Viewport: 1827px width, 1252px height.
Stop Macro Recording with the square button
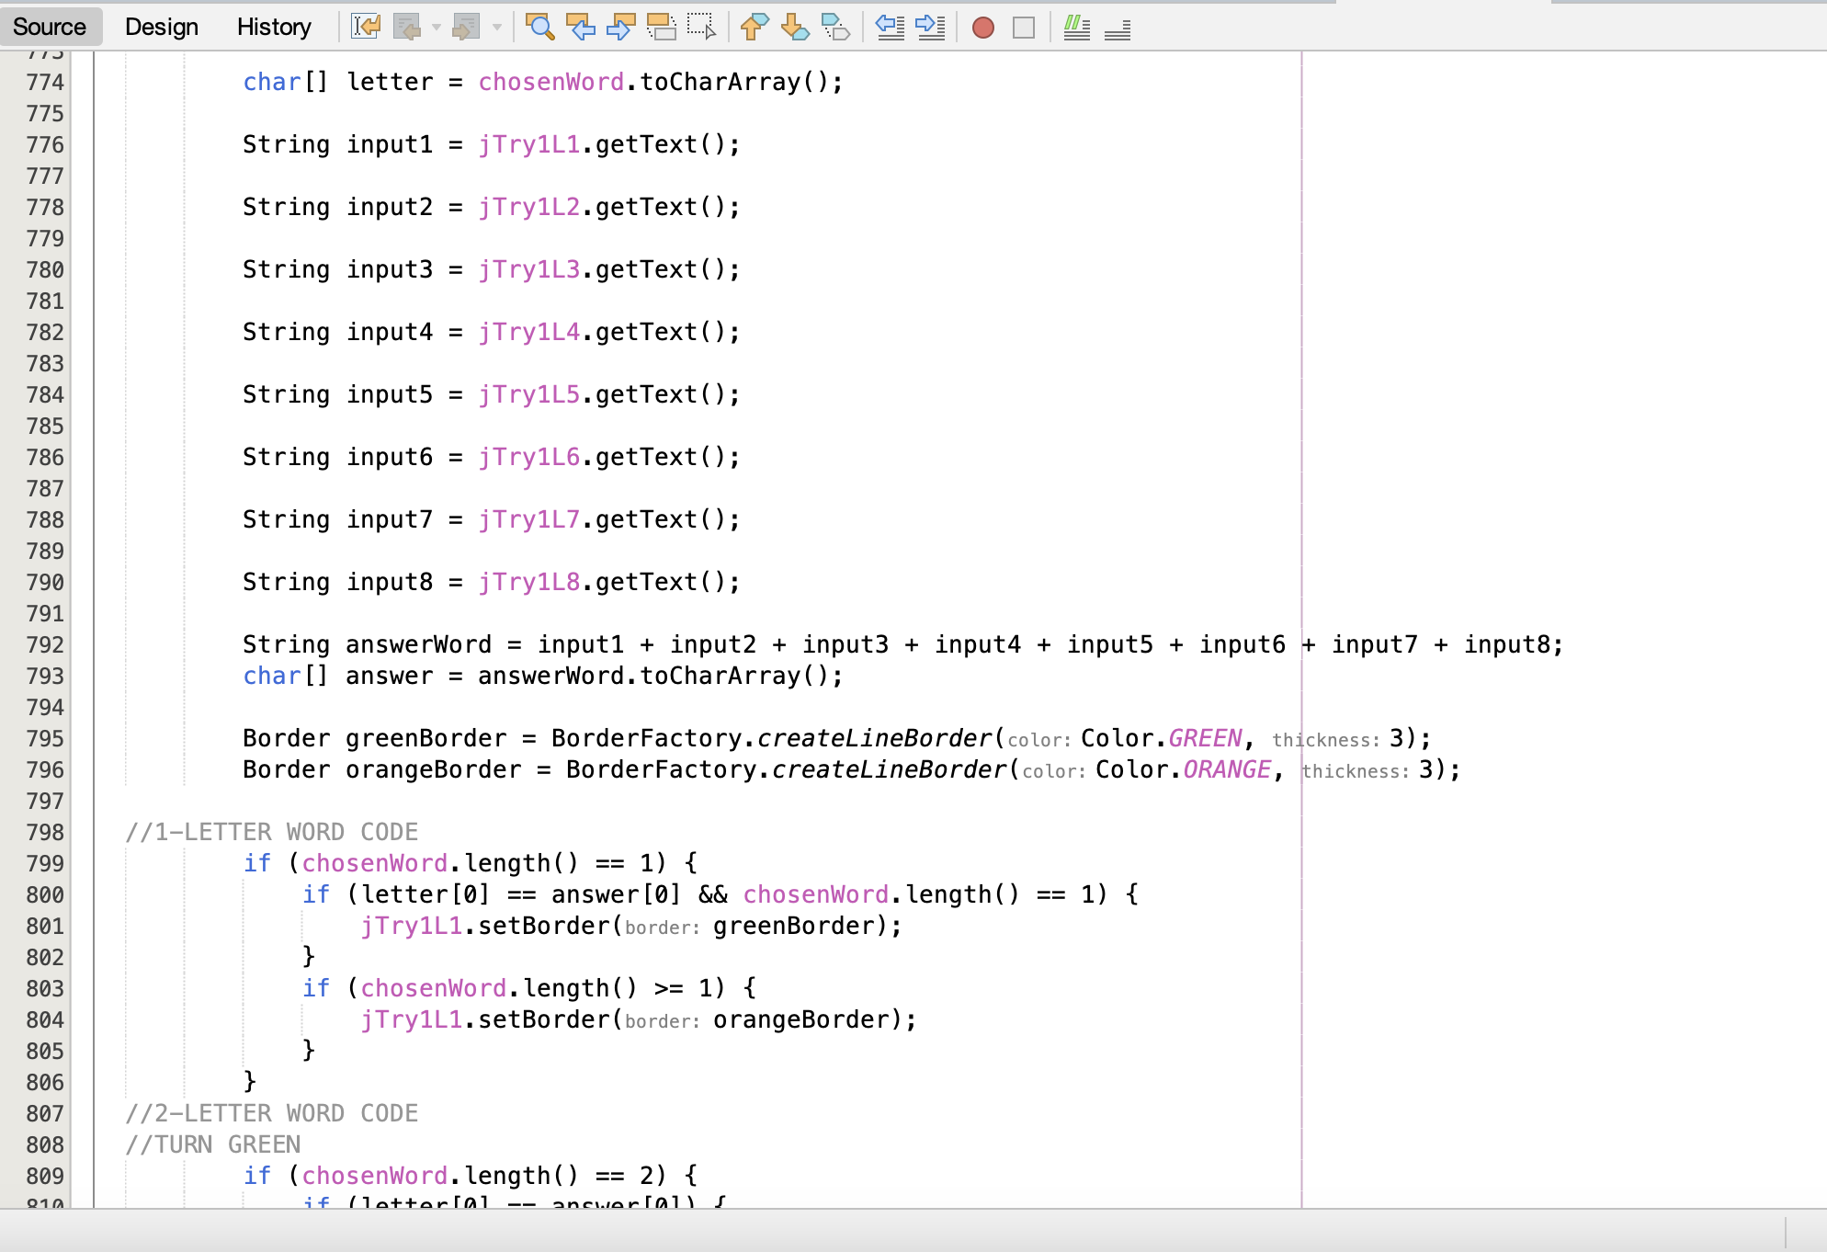click(1023, 28)
